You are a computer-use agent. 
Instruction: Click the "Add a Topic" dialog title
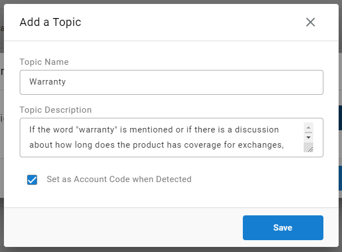(x=50, y=22)
